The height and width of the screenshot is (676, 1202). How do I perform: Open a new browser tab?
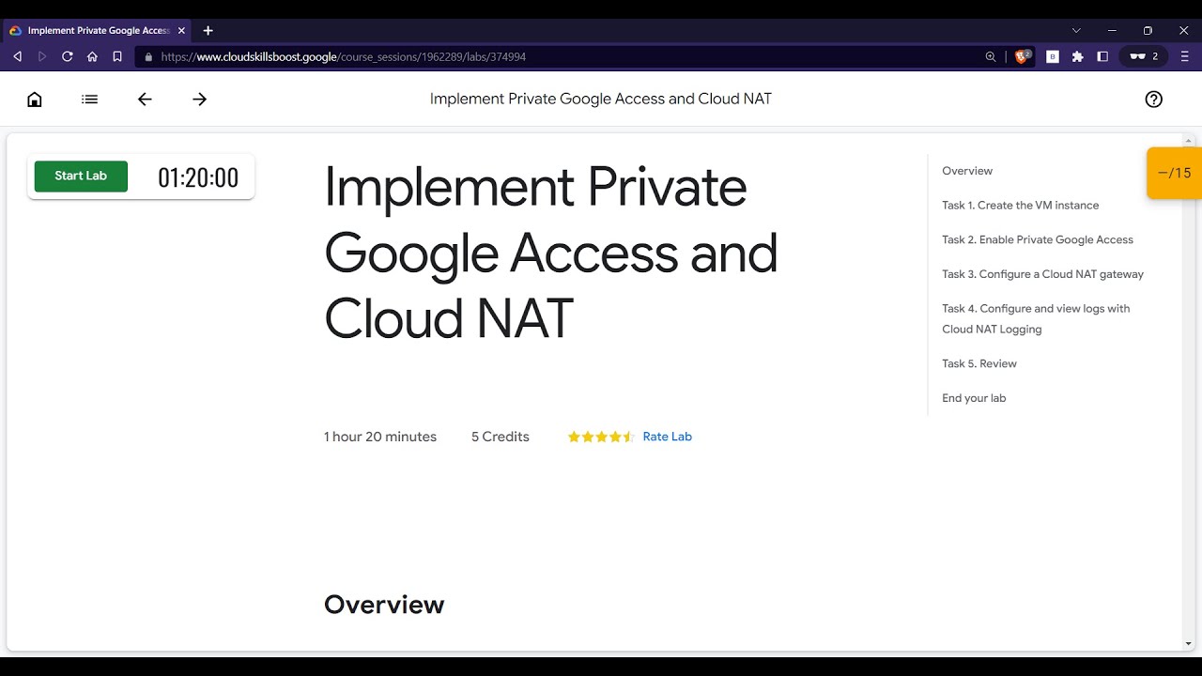click(208, 30)
